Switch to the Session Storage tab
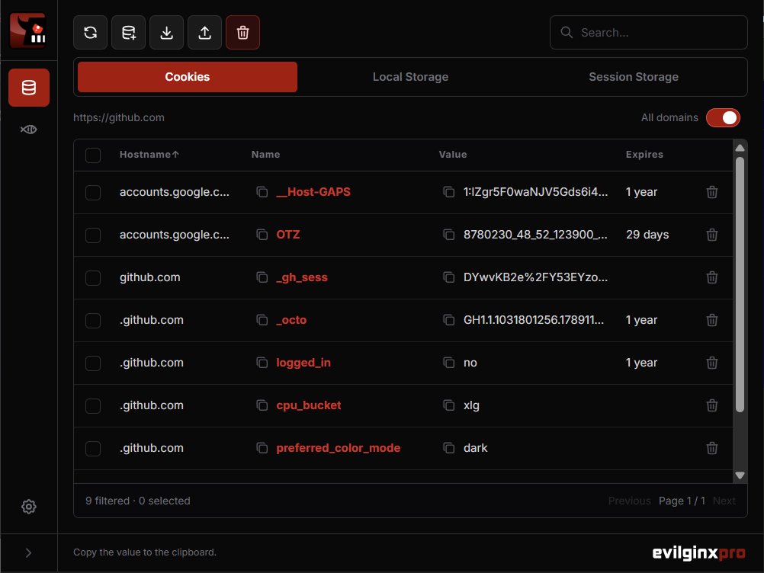 634,77
